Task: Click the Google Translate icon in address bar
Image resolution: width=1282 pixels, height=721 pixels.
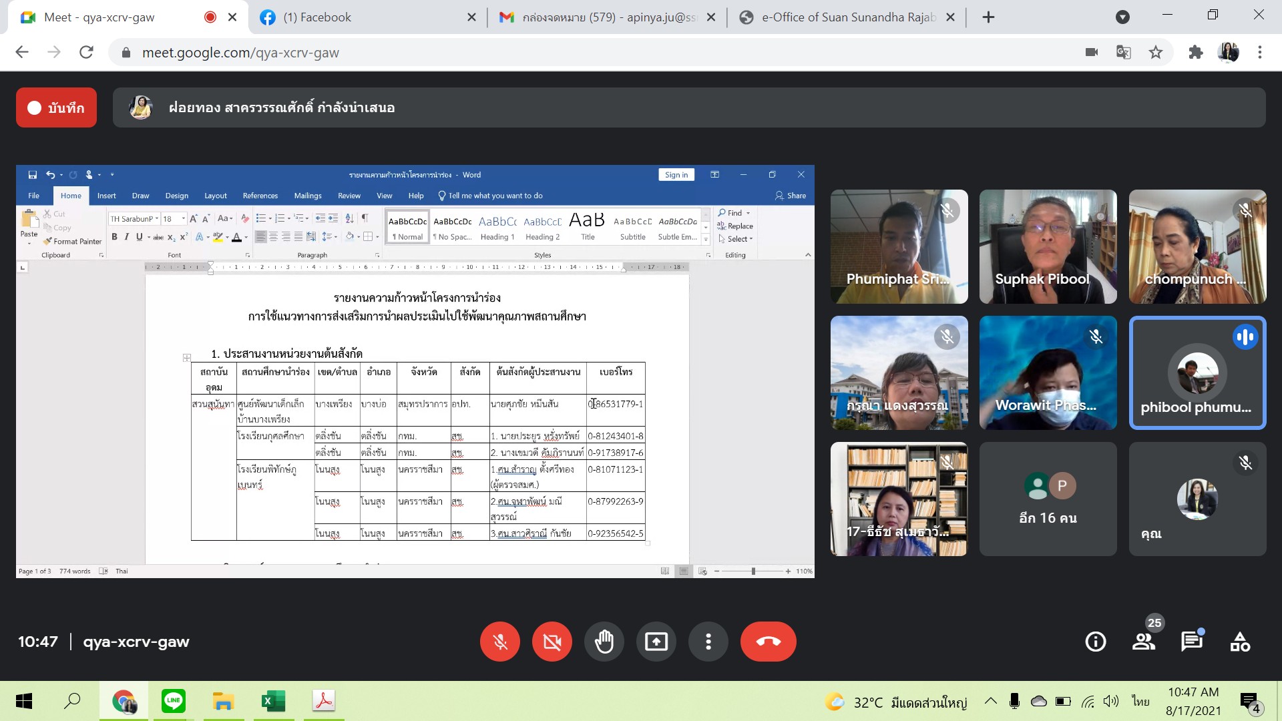Action: (1124, 53)
